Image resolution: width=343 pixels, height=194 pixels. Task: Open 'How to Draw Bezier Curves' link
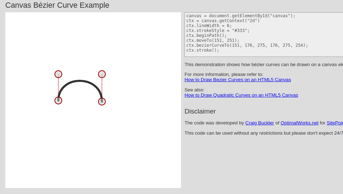(x=238, y=80)
